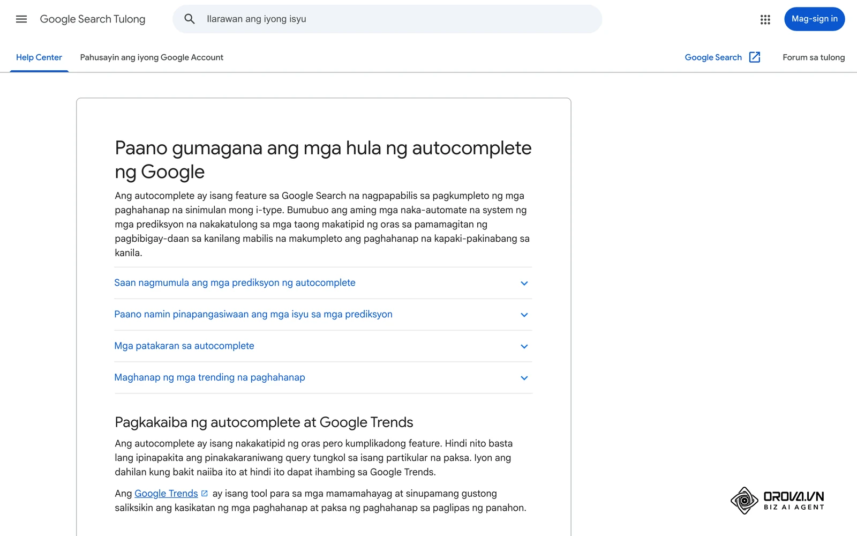
Task: Click the Google Search Tulong title
Action: point(93,19)
